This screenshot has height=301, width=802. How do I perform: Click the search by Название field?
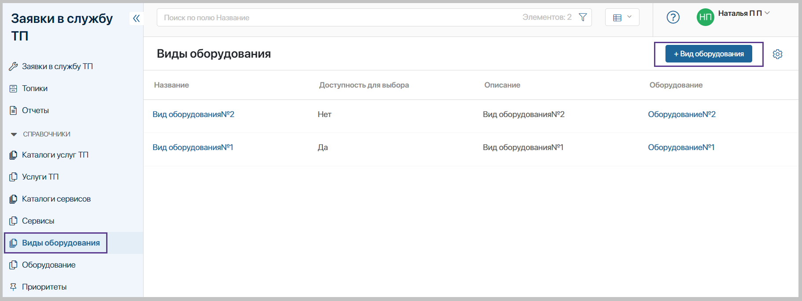pyautogui.click(x=339, y=18)
